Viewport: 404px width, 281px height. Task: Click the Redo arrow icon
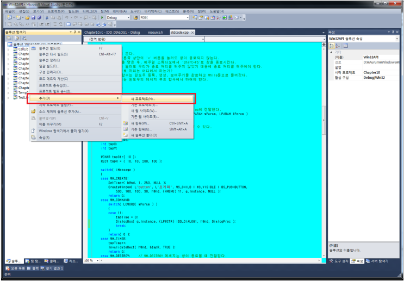pos(76,17)
